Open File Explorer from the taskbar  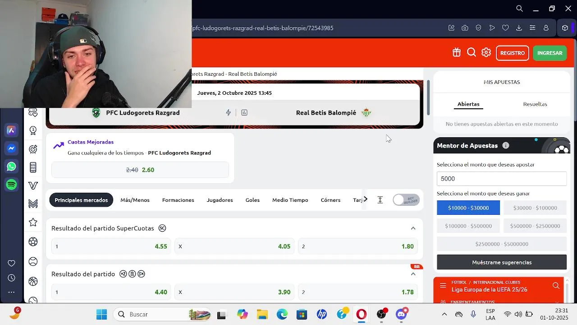point(262,314)
